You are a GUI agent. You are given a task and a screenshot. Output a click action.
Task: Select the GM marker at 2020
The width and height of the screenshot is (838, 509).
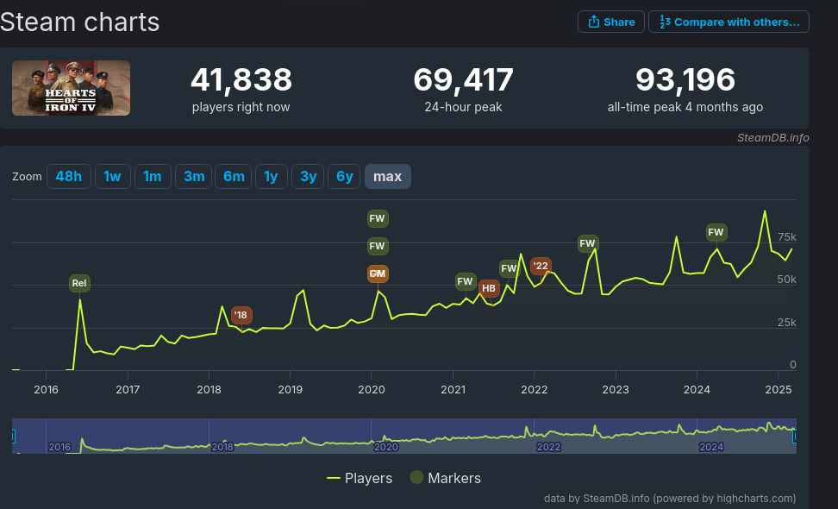coord(378,273)
